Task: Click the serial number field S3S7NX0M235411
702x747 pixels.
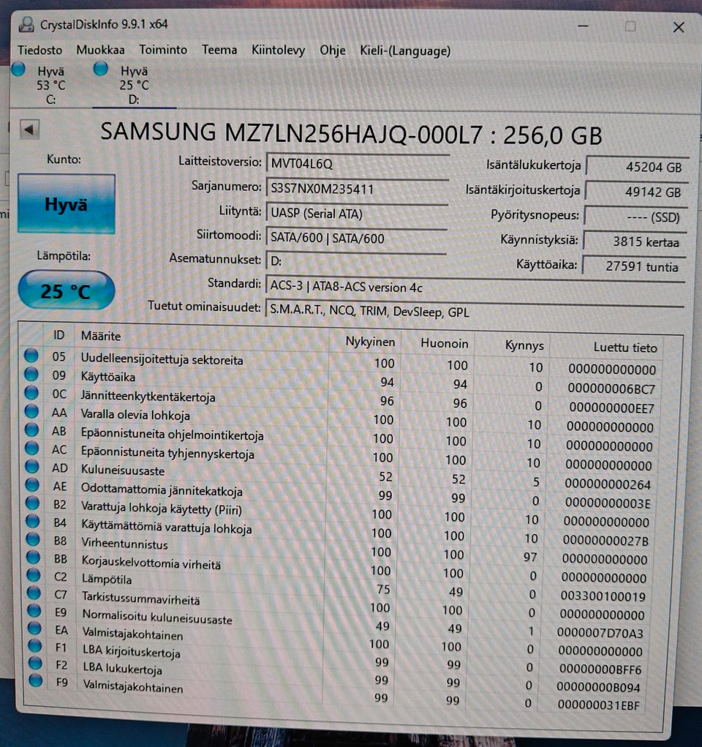Action: (x=357, y=189)
